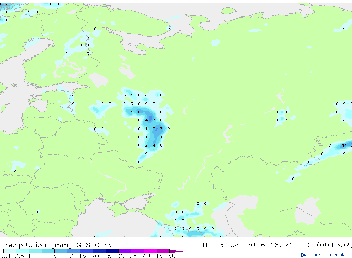The image size is (352, 258).
Task: Click the 0.1–0.5 mm lightest cyan legend swatch
Action: pyautogui.click(x=10, y=251)
